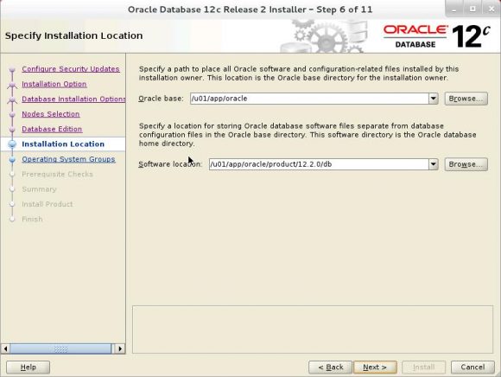Click the Software location path field
Image resolution: width=501 pixels, height=377 pixels.
319,164
